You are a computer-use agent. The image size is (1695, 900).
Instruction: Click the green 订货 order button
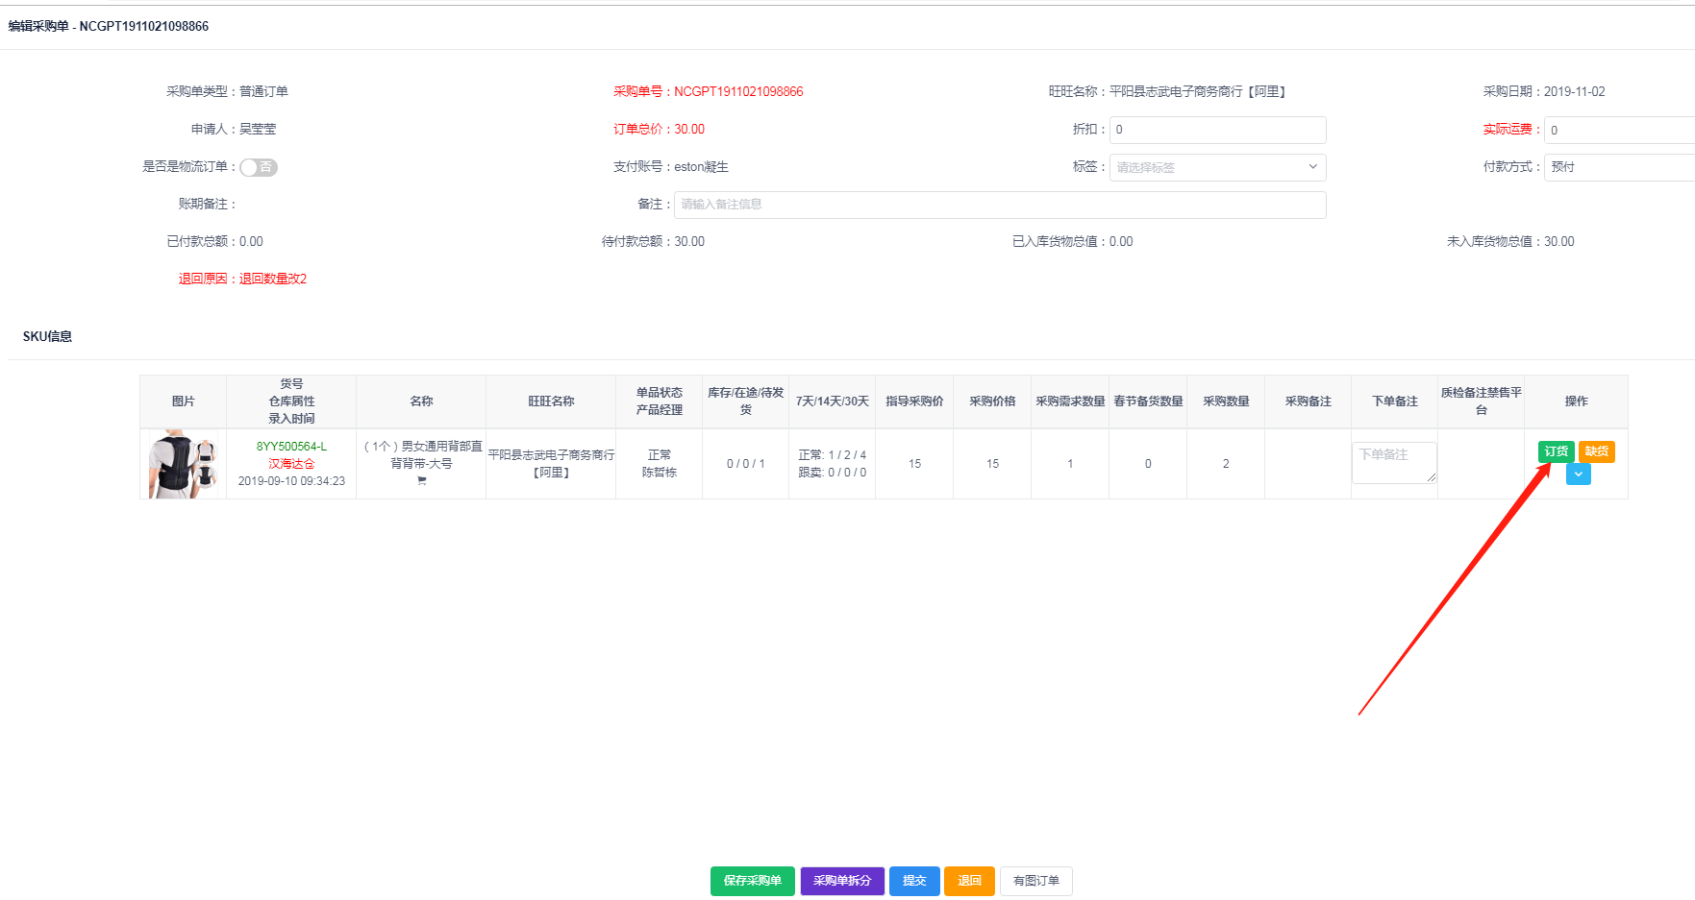pyautogui.click(x=1556, y=451)
